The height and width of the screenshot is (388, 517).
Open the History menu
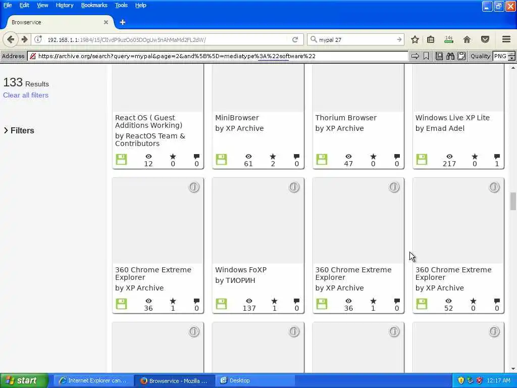[65, 5]
